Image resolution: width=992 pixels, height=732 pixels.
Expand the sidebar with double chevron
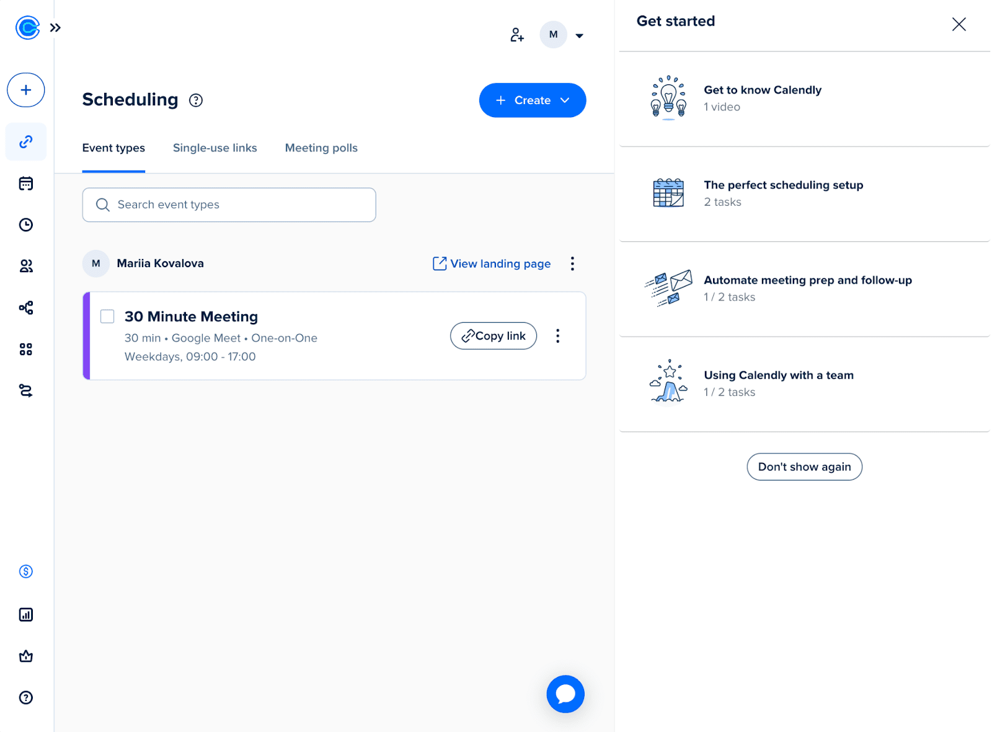[x=56, y=28]
